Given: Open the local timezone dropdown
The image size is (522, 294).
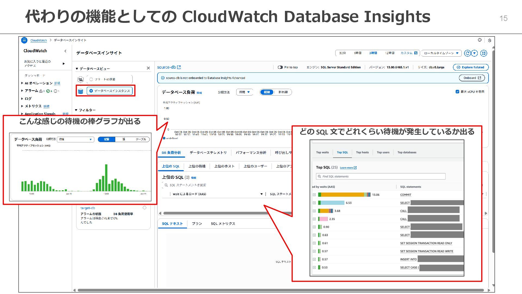Looking at the screenshot, I should (x=442, y=53).
